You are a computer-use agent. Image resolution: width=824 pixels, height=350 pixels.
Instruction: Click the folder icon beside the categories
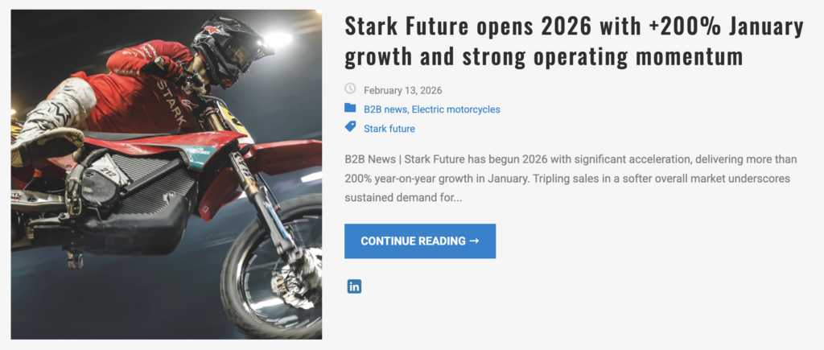pyautogui.click(x=350, y=108)
